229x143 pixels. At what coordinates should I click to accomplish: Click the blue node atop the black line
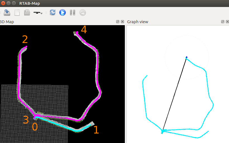(187, 57)
